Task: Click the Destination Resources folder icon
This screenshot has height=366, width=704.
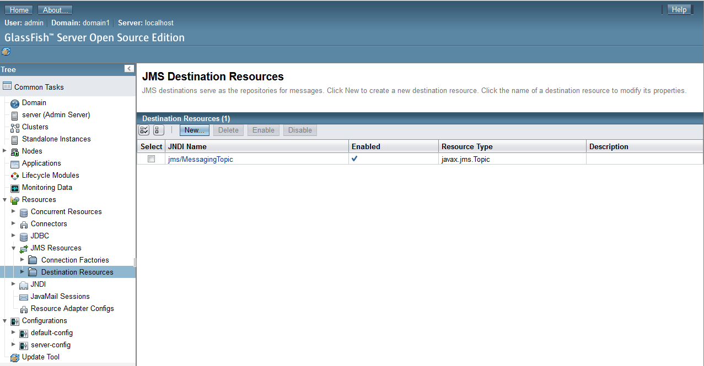Action: (x=33, y=272)
